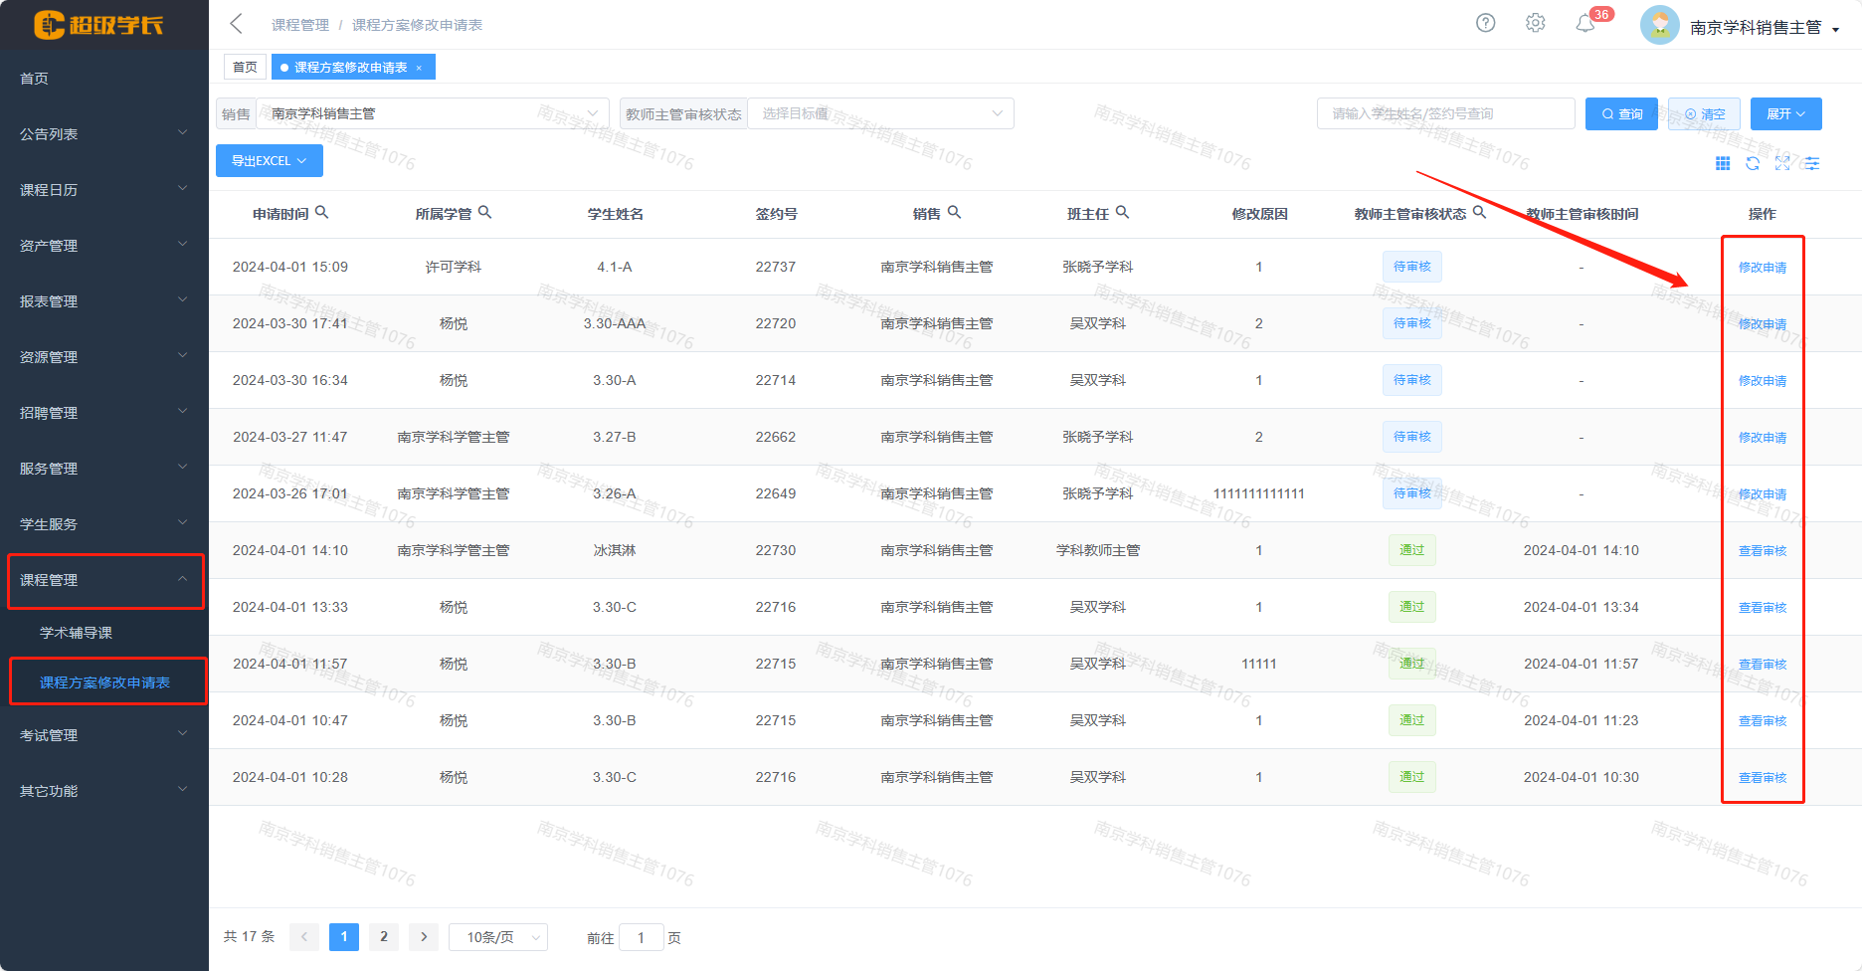Close the 课程方案修改申请表 tab
The height and width of the screenshot is (971, 1862).
click(x=420, y=67)
